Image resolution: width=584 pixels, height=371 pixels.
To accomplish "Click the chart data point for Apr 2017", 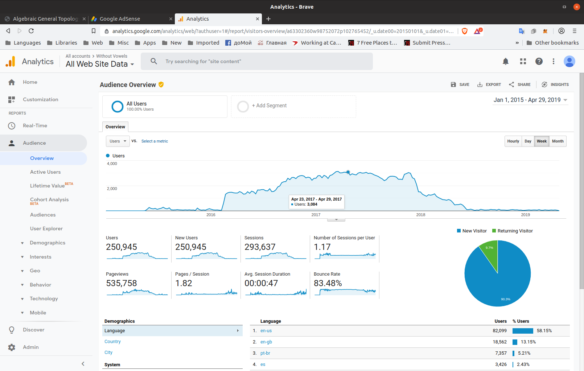I will click(x=348, y=172).
